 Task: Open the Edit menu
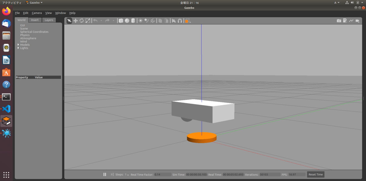26,13
